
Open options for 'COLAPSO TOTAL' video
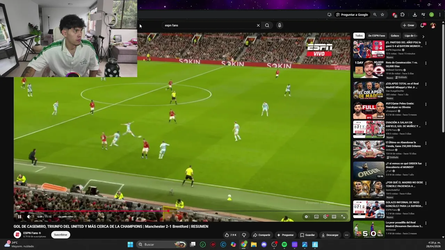(426, 84)
